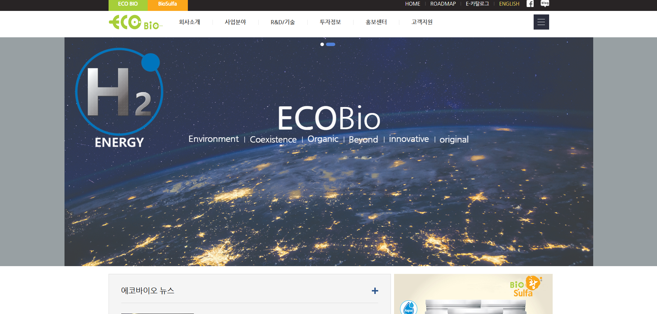Open the 고객지원 menu
657x314 pixels.
[422, 22]
